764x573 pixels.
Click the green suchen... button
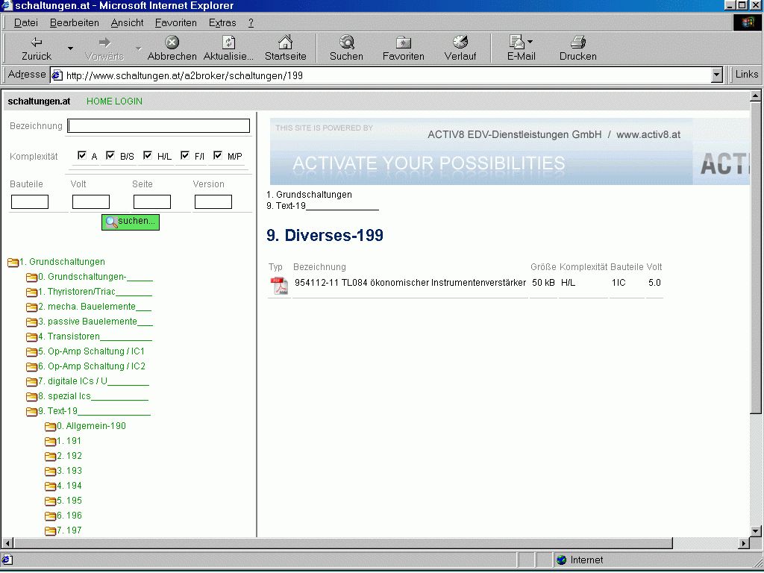131,222
